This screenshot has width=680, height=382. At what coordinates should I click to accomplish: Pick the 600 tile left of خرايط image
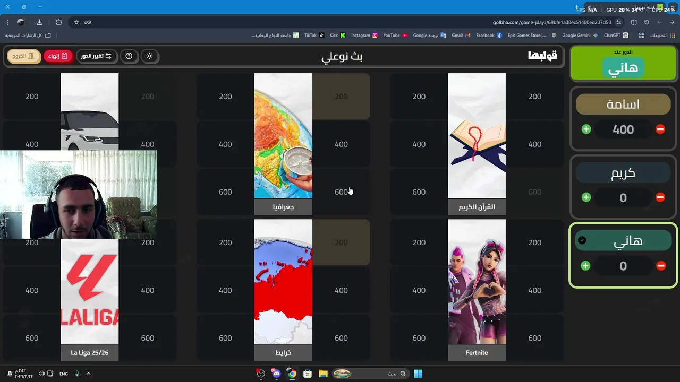(x=225, y=338)
